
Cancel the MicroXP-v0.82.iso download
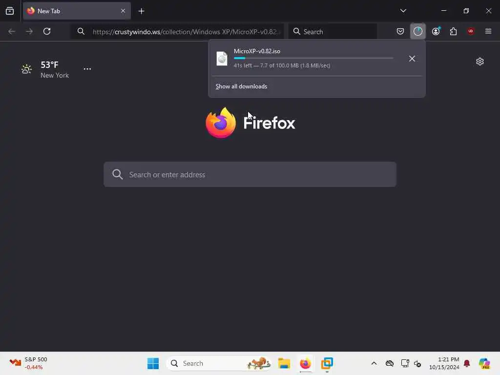coord(412,59)
